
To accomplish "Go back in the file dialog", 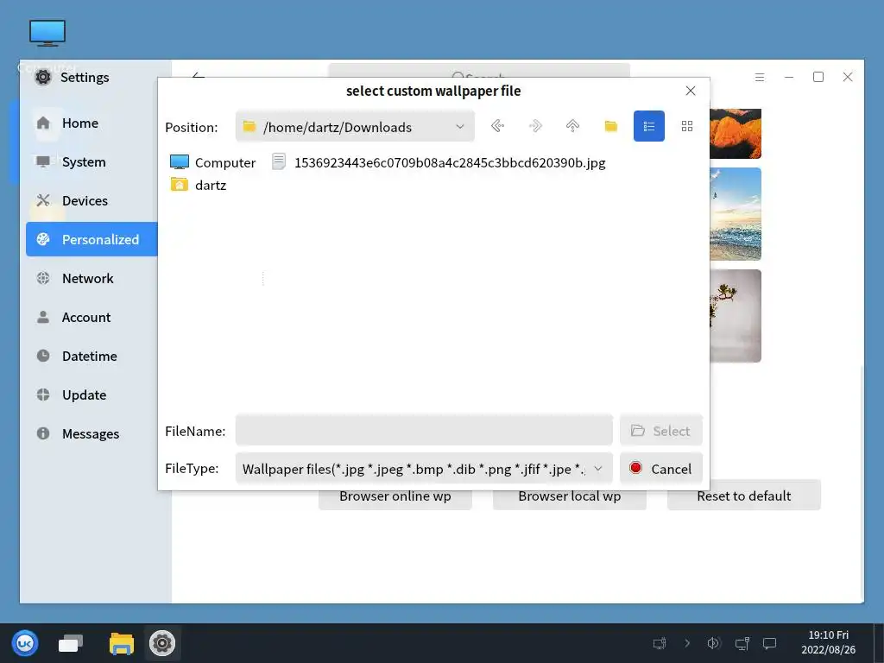I will (x=497, y=126).
